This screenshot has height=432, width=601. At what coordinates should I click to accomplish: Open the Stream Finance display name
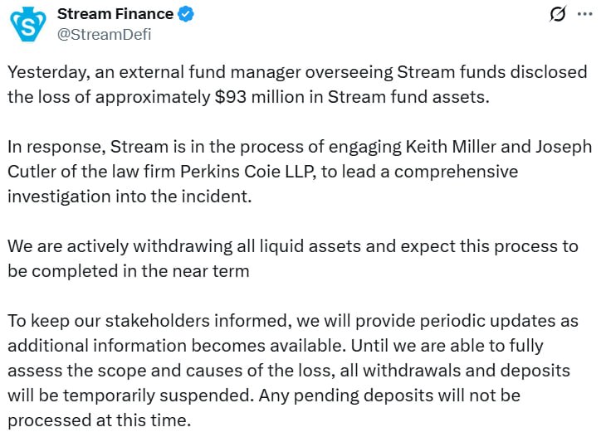pyautogui.click(x=115, y=14)
